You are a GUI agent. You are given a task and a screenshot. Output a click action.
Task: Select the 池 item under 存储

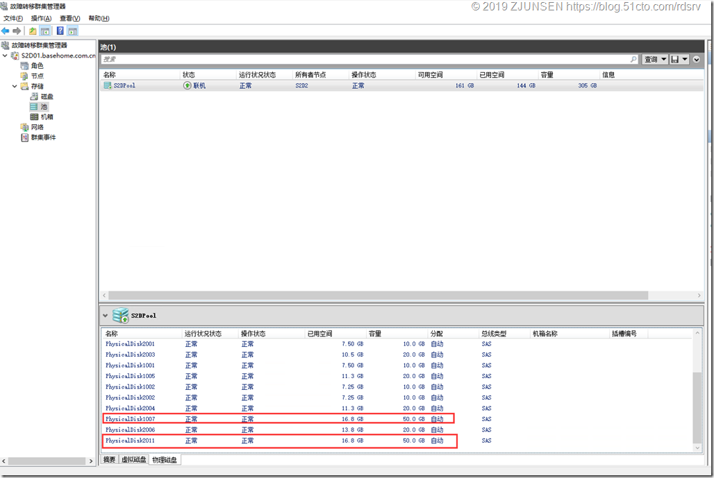(x=44, y=106)
